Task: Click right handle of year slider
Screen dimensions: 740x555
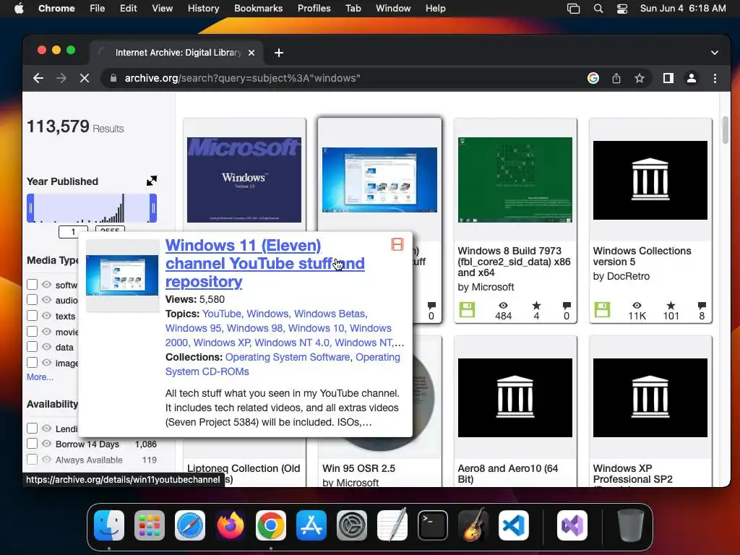Action: 153,208
